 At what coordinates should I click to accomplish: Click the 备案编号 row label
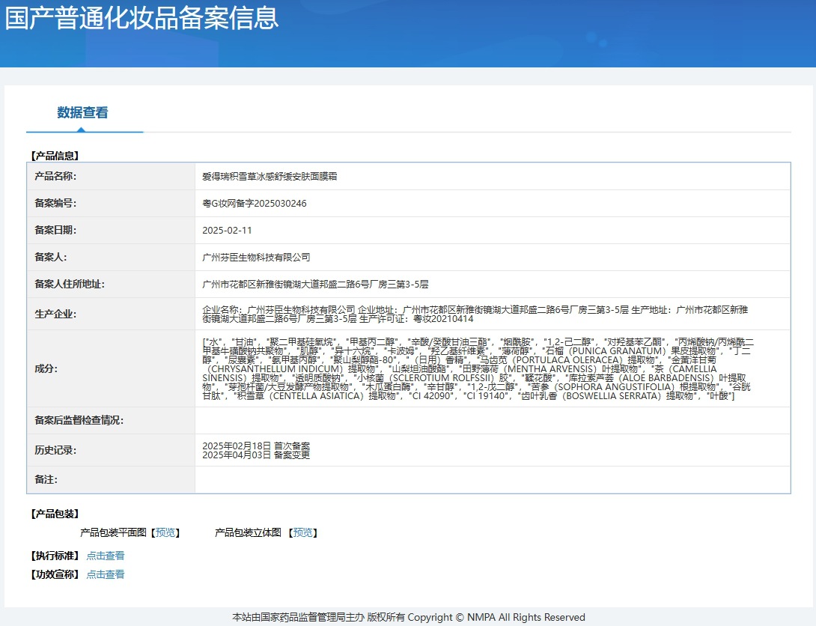coord(55,204)
